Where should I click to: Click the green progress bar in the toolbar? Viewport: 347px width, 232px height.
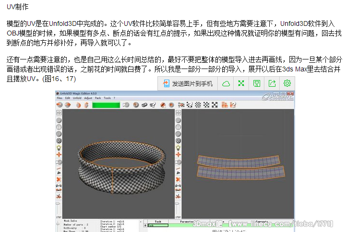(106, 105)
